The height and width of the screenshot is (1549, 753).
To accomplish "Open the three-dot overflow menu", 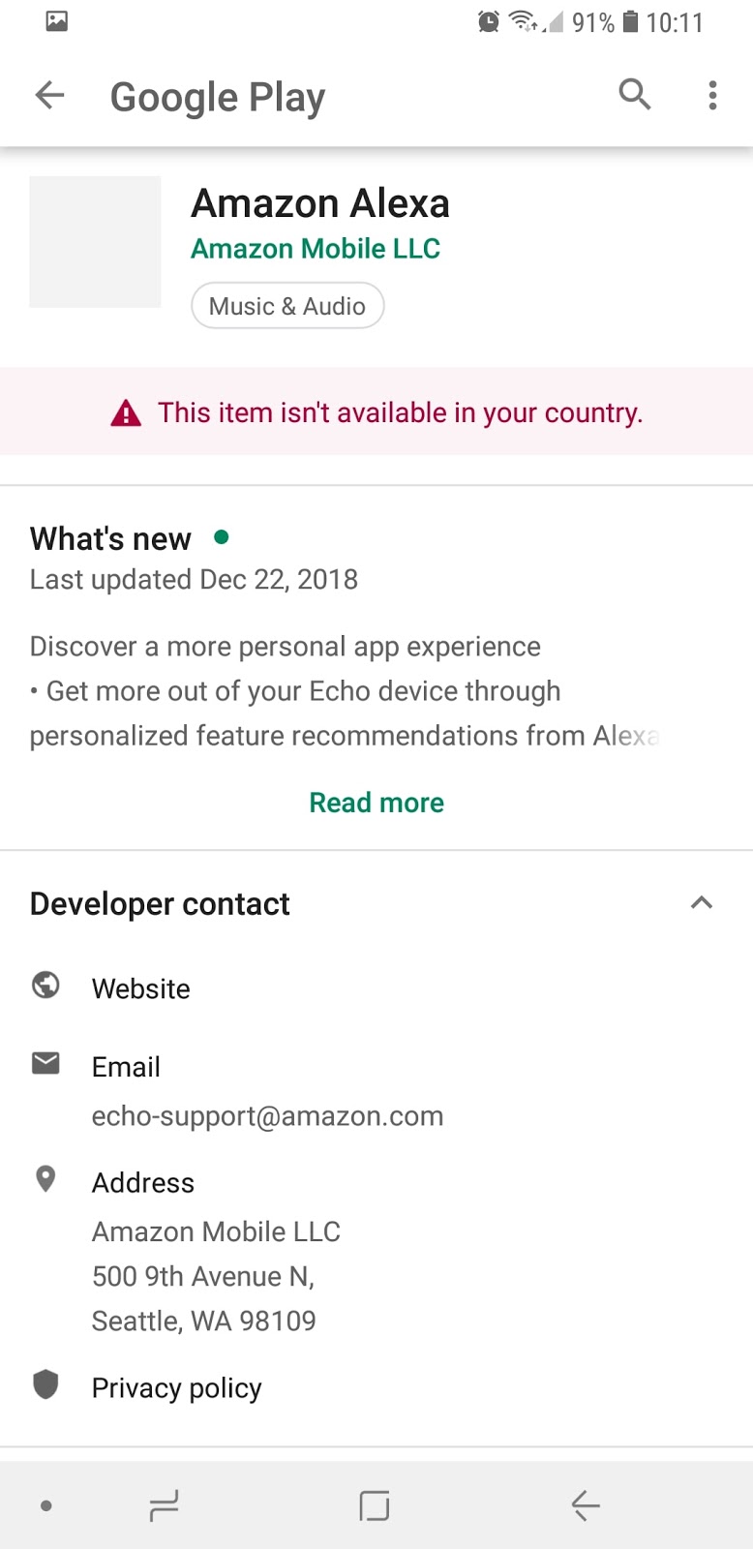I will tap(712, 95).
